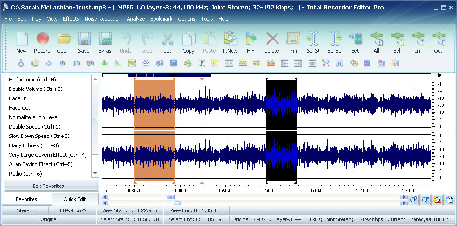
Task: Click the Edit Favorites button
Action: (x=51, y=186)
